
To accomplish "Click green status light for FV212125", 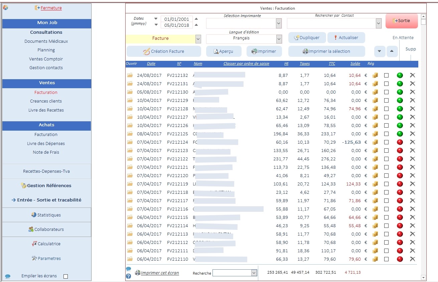I will [x=400, y=134].
